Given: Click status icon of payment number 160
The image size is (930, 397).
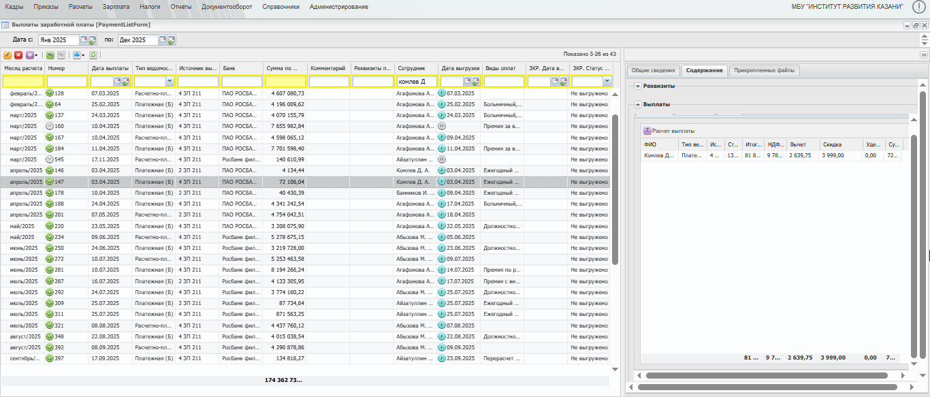Looking at the screenshot, I should click(50, 126).
